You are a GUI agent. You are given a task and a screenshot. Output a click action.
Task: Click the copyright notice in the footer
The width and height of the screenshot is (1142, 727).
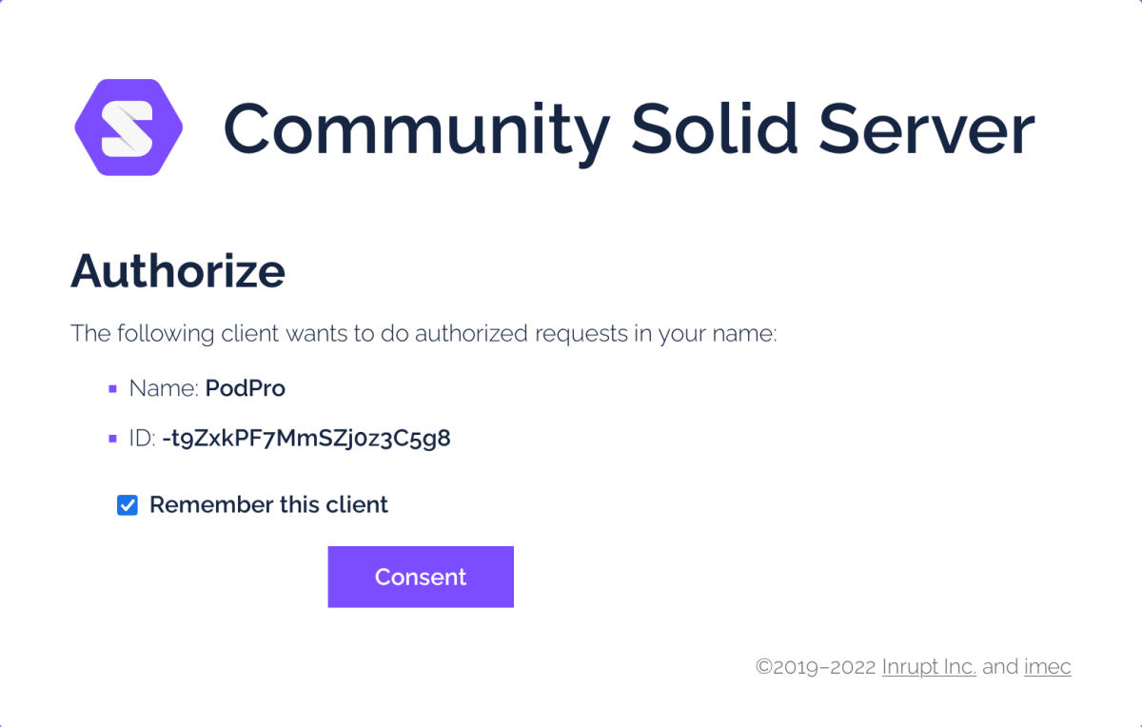tap(814, 667)
